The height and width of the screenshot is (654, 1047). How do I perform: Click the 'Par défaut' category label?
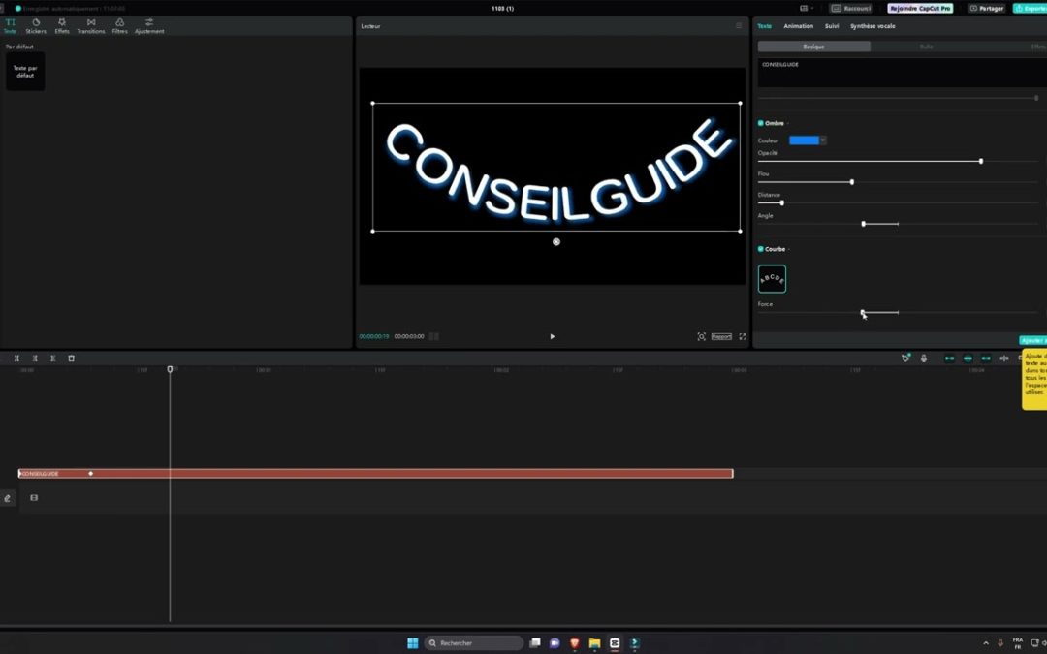tap(19, 47)
